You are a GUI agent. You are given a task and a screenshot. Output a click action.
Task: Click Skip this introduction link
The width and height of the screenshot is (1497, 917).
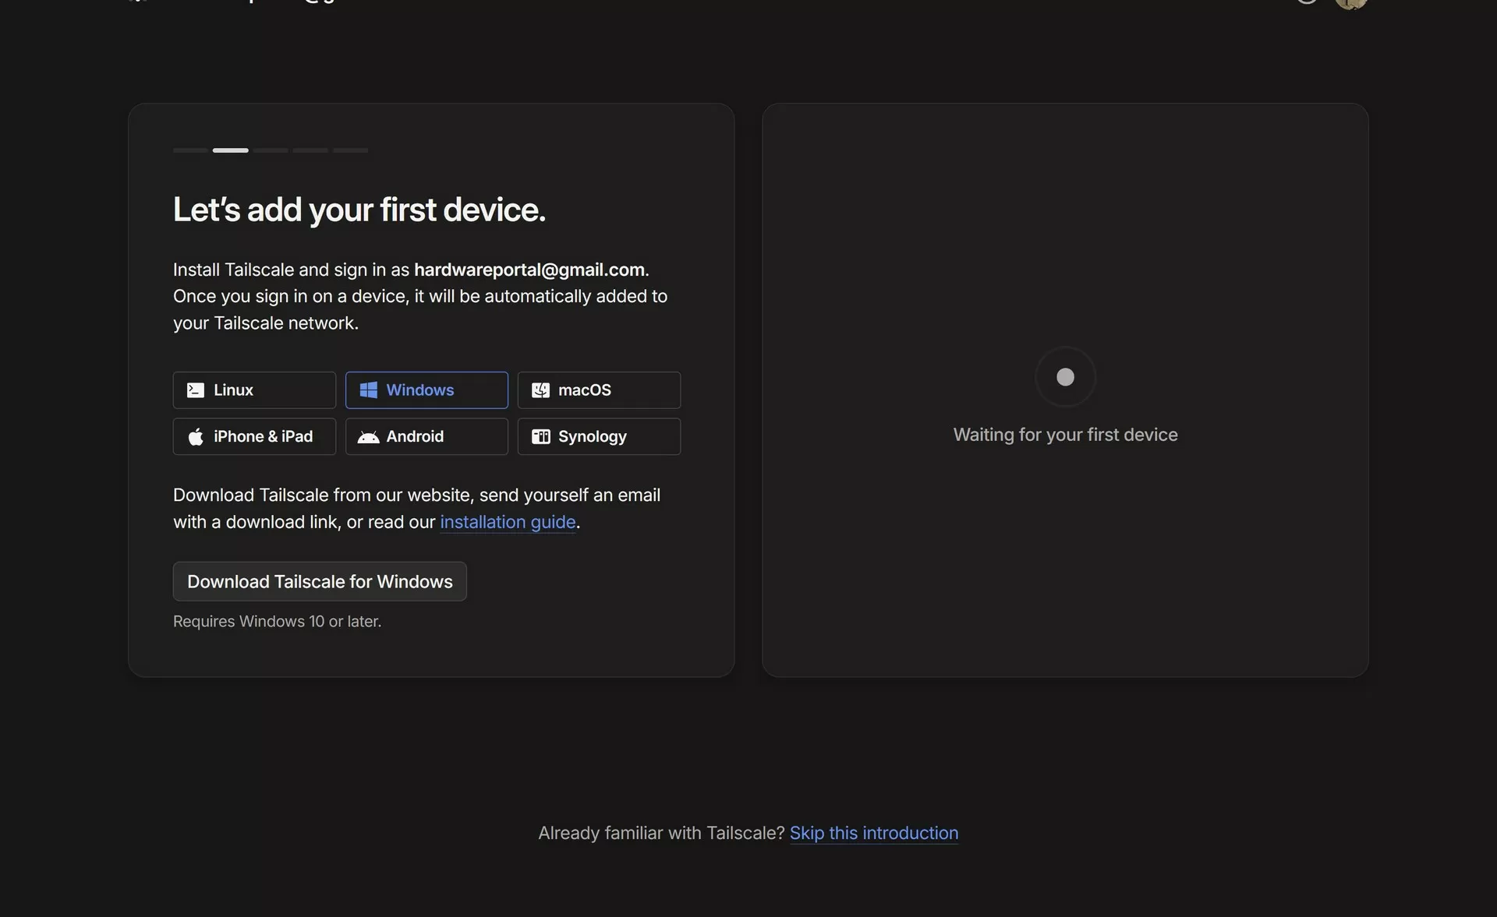873,833
